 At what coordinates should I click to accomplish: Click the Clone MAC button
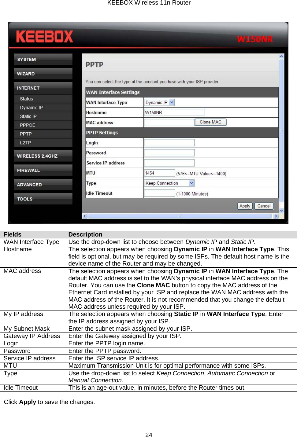point(210,122)
